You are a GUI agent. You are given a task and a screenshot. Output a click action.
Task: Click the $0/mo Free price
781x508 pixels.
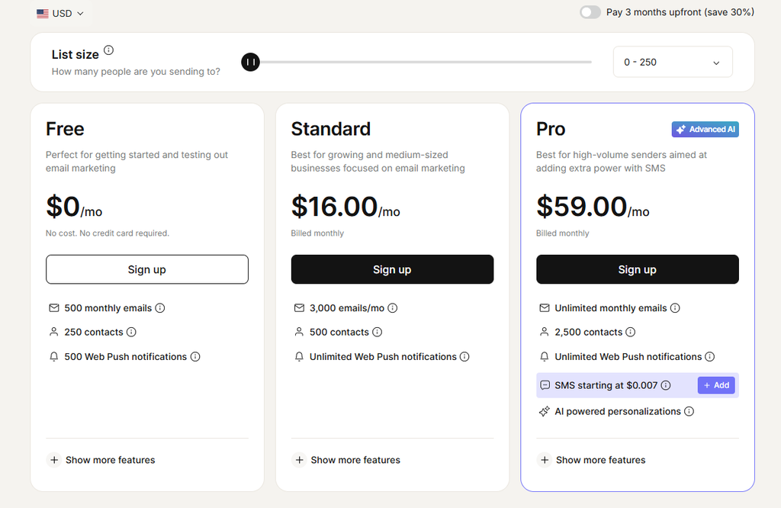[74, 207]
